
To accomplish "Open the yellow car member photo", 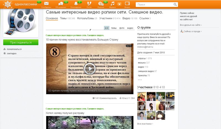I will coord(170,96).
